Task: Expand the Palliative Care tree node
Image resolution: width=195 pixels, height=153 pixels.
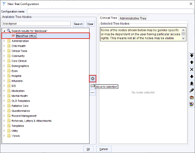Action: [x=4, y=106]
